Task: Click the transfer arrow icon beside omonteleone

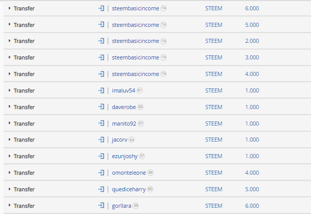Action: (x=101, y=173)
